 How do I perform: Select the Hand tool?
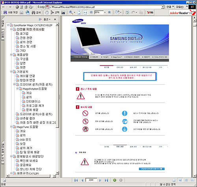(46, 13)
